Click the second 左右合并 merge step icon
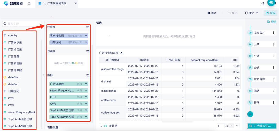Screen dimensions: 279x131 point(250,79)
